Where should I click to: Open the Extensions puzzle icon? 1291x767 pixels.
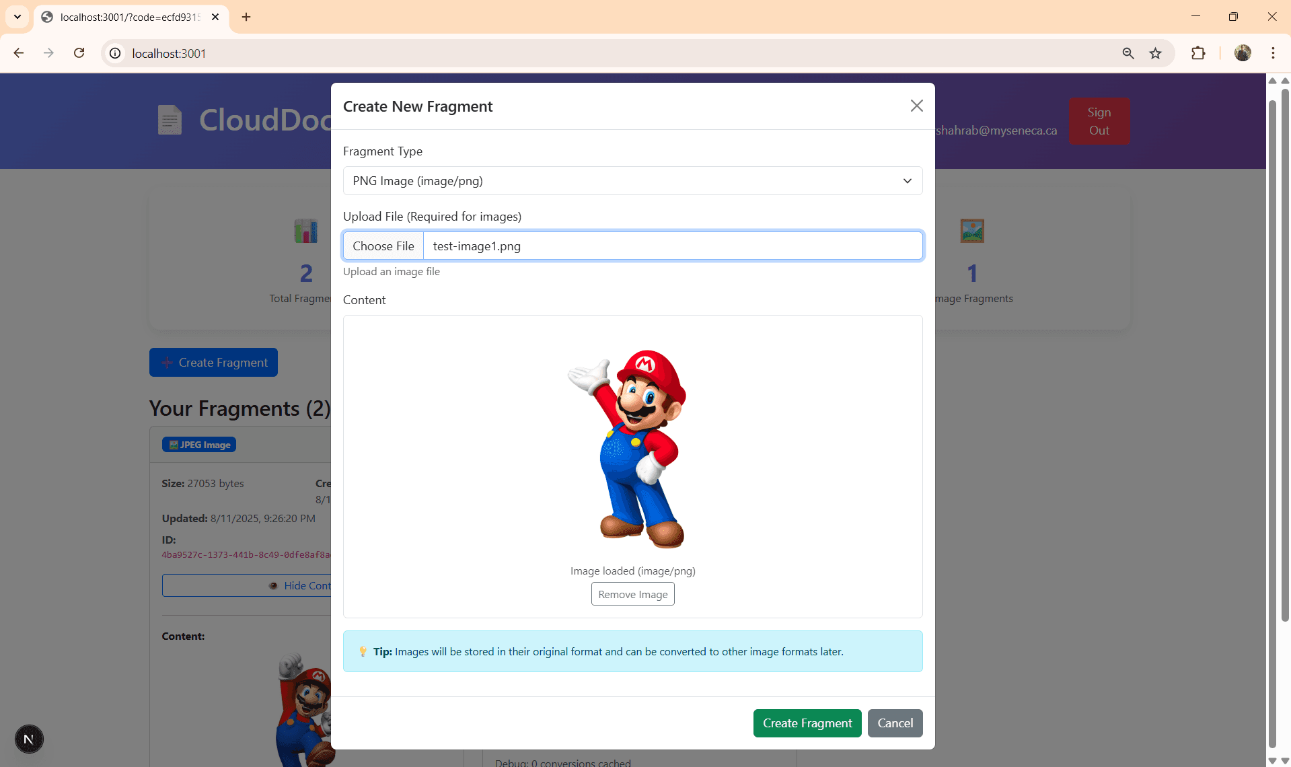point(1198,53)
